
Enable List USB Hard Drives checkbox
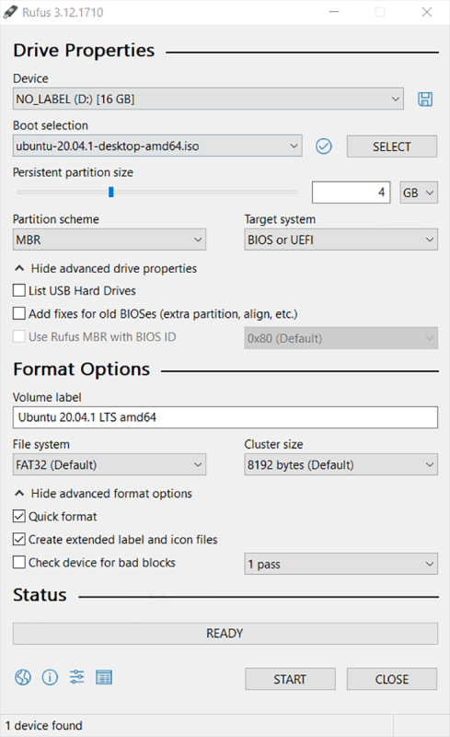point(19,290)
